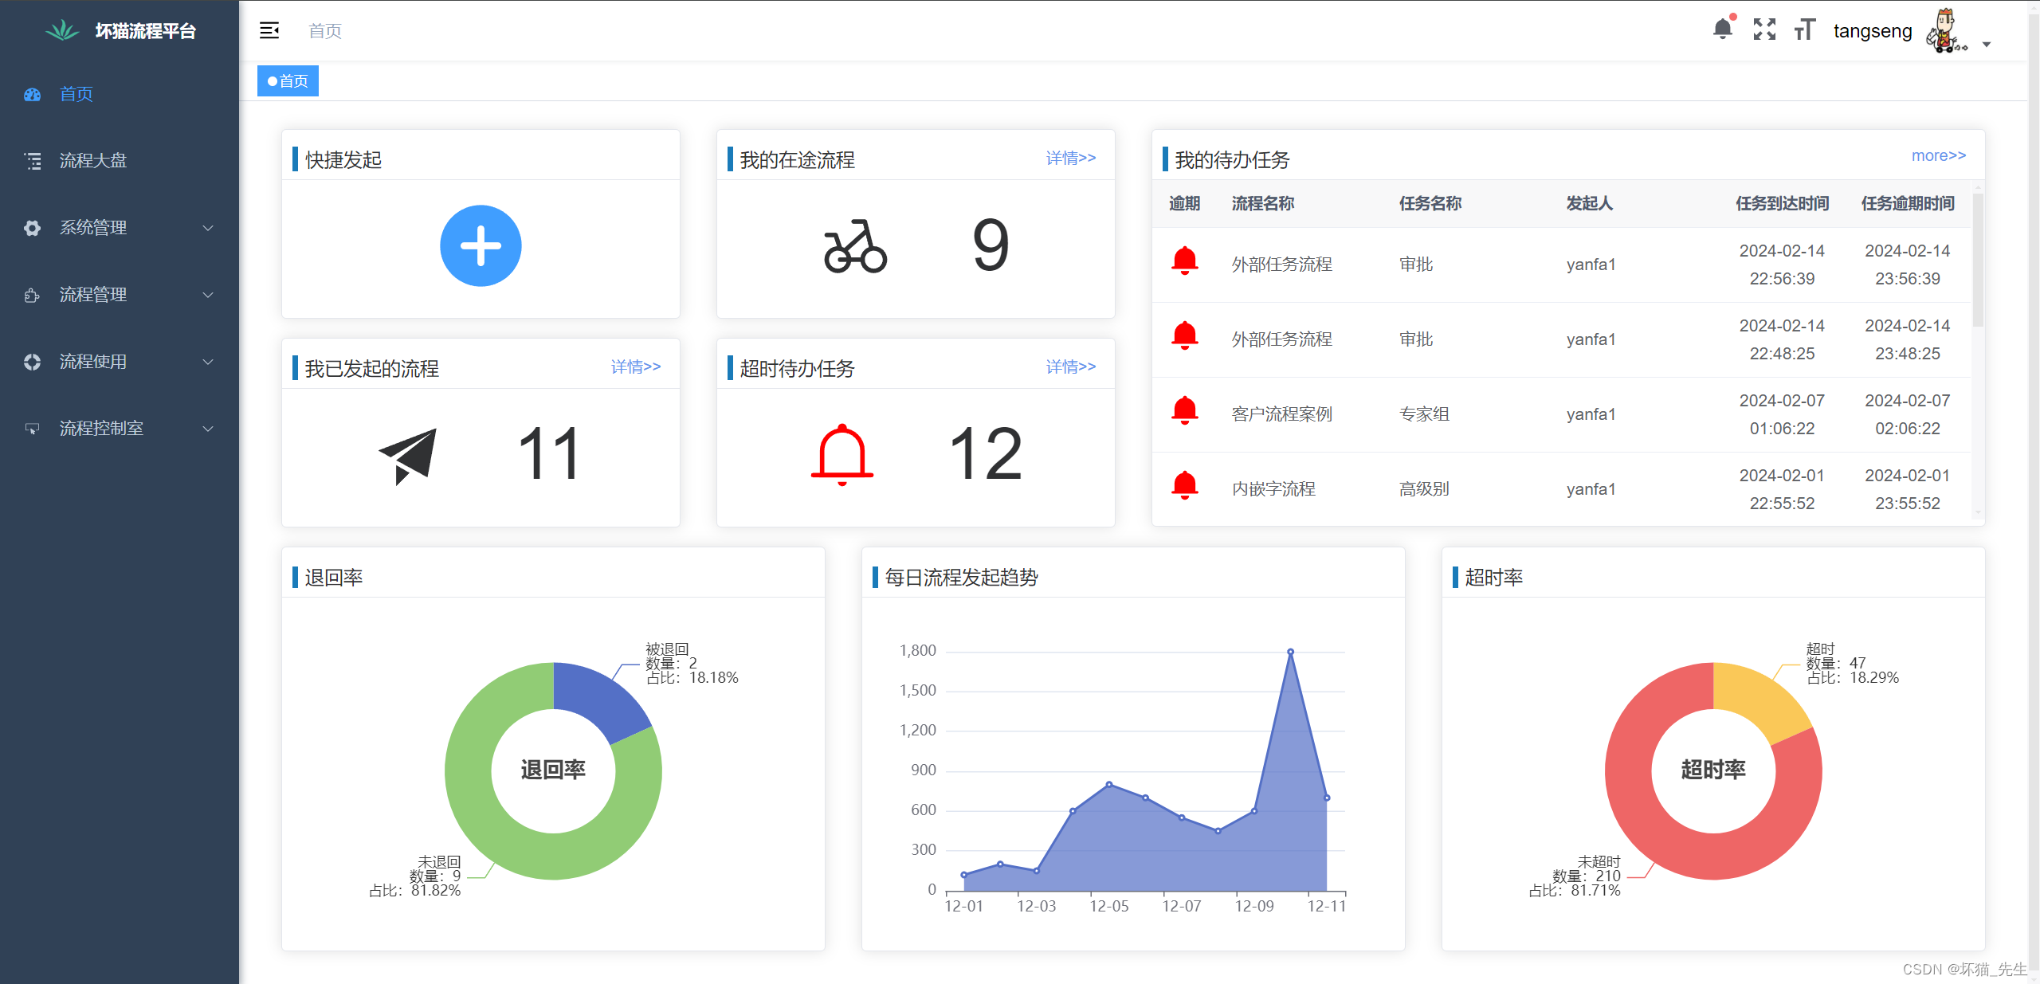Viewport: 2040px width, 984px height.
Task: Click the blue plus quick-launch button
Action: coord(481,245)
